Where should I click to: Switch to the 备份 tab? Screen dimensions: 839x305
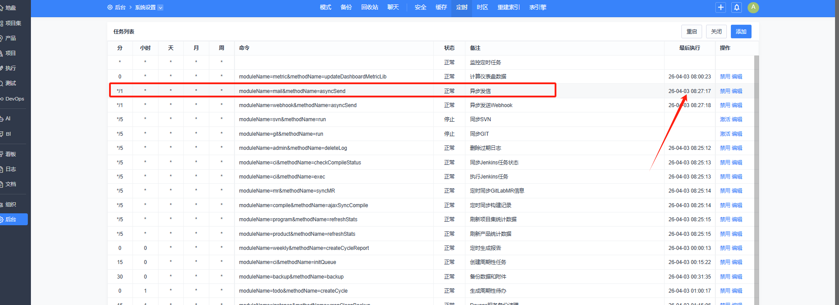click(x=346, y=7)
